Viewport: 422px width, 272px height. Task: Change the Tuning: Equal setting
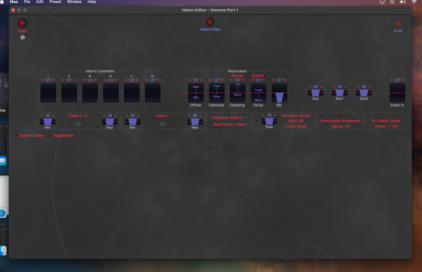(295, 126)
